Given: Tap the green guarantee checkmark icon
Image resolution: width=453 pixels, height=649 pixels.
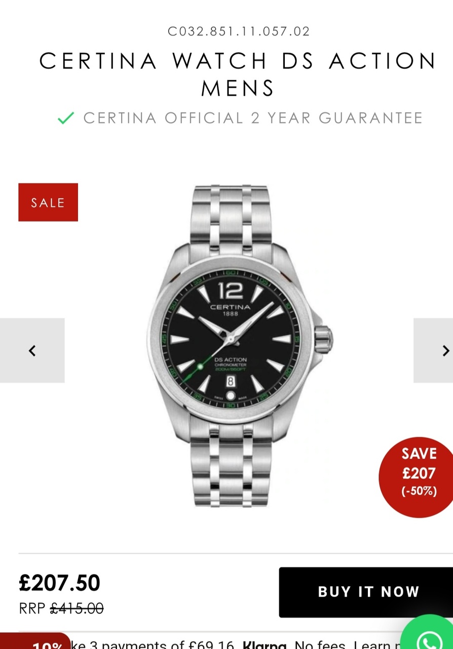Looking at the screenshot, I should click(x=66, y=118).
